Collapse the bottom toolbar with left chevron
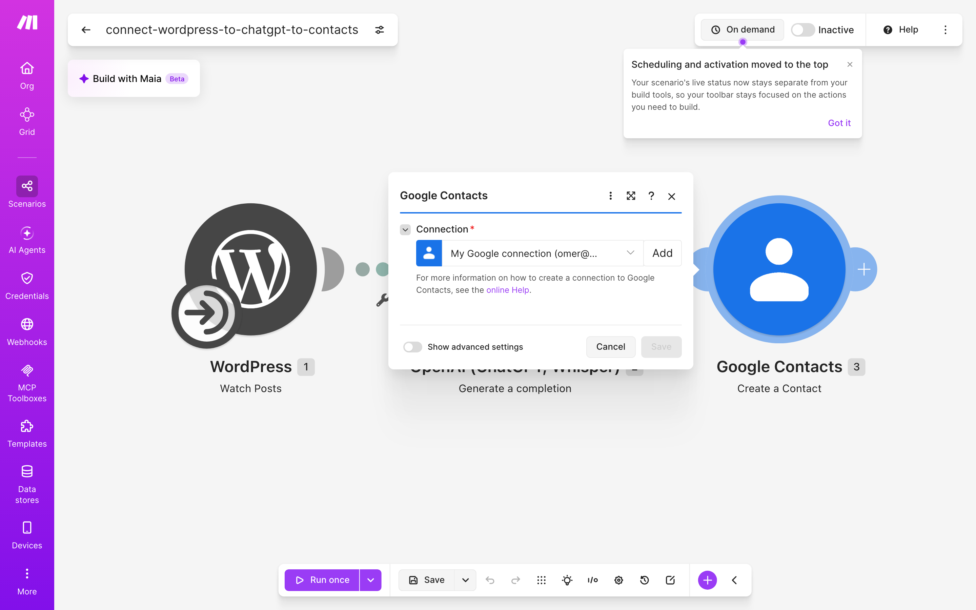This screenshot has height=610, width=976. click(734, 580)
